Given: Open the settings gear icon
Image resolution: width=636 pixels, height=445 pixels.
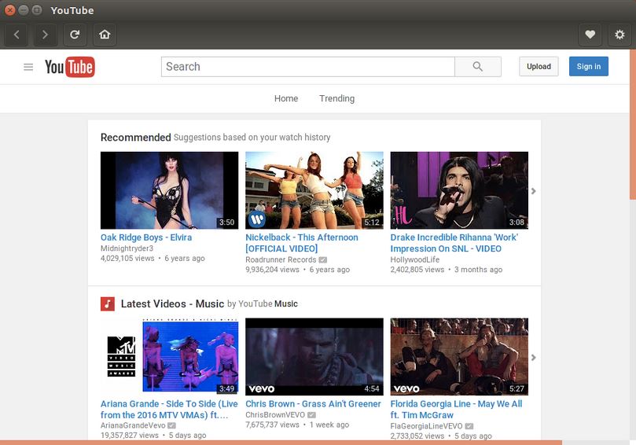Looking at the screenshot, I should (x=619, y=35).
